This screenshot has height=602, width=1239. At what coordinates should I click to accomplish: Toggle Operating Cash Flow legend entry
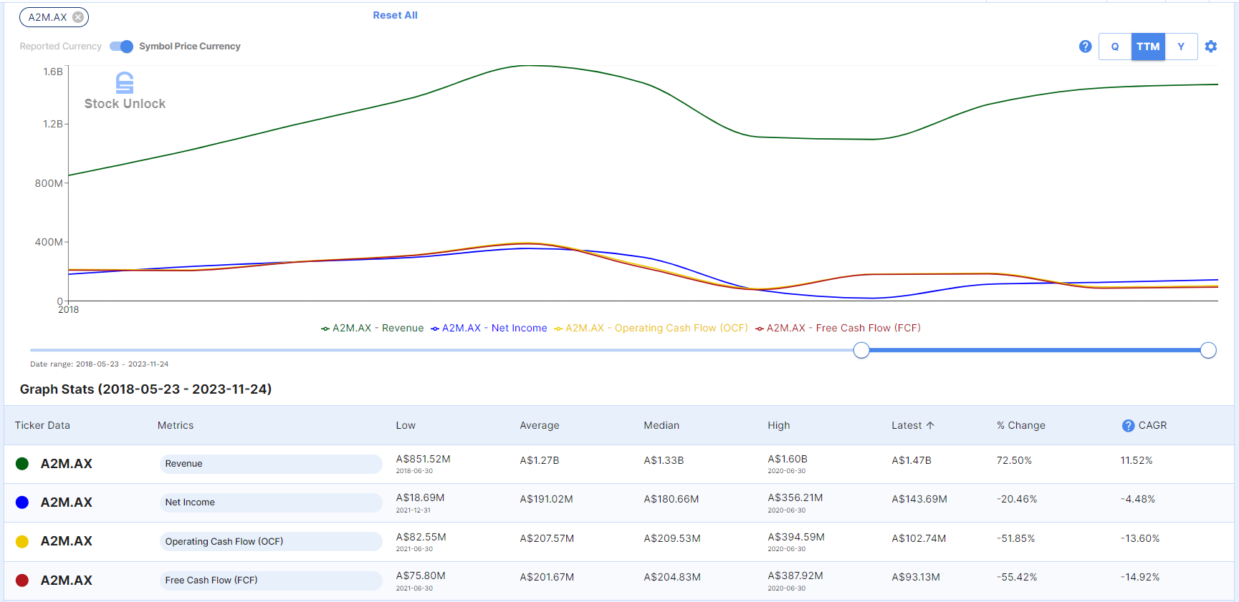tap(651, 328)
